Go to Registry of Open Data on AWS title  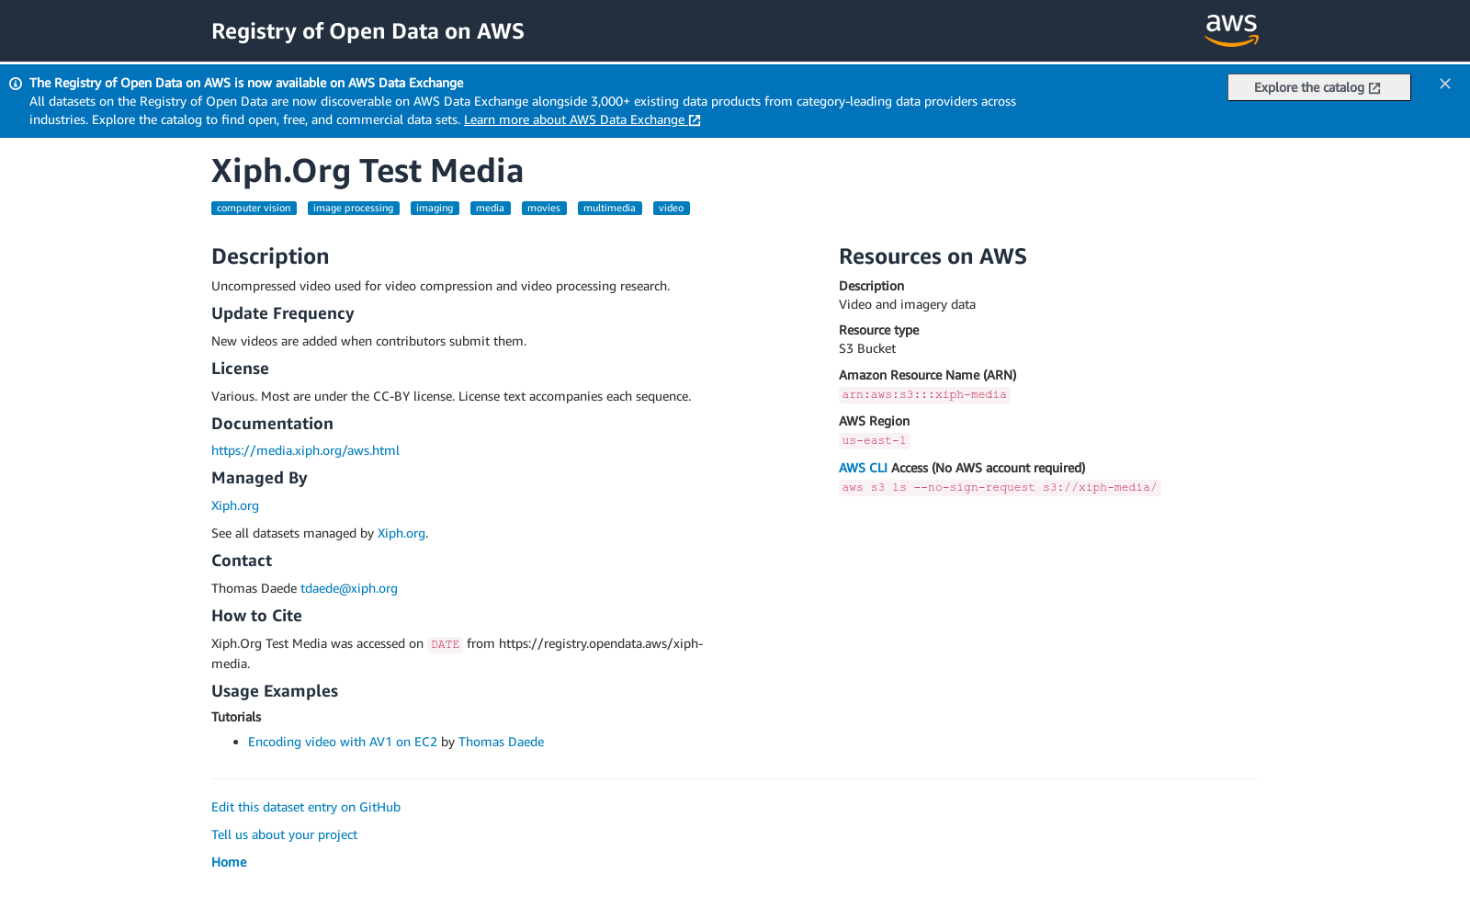367,31
